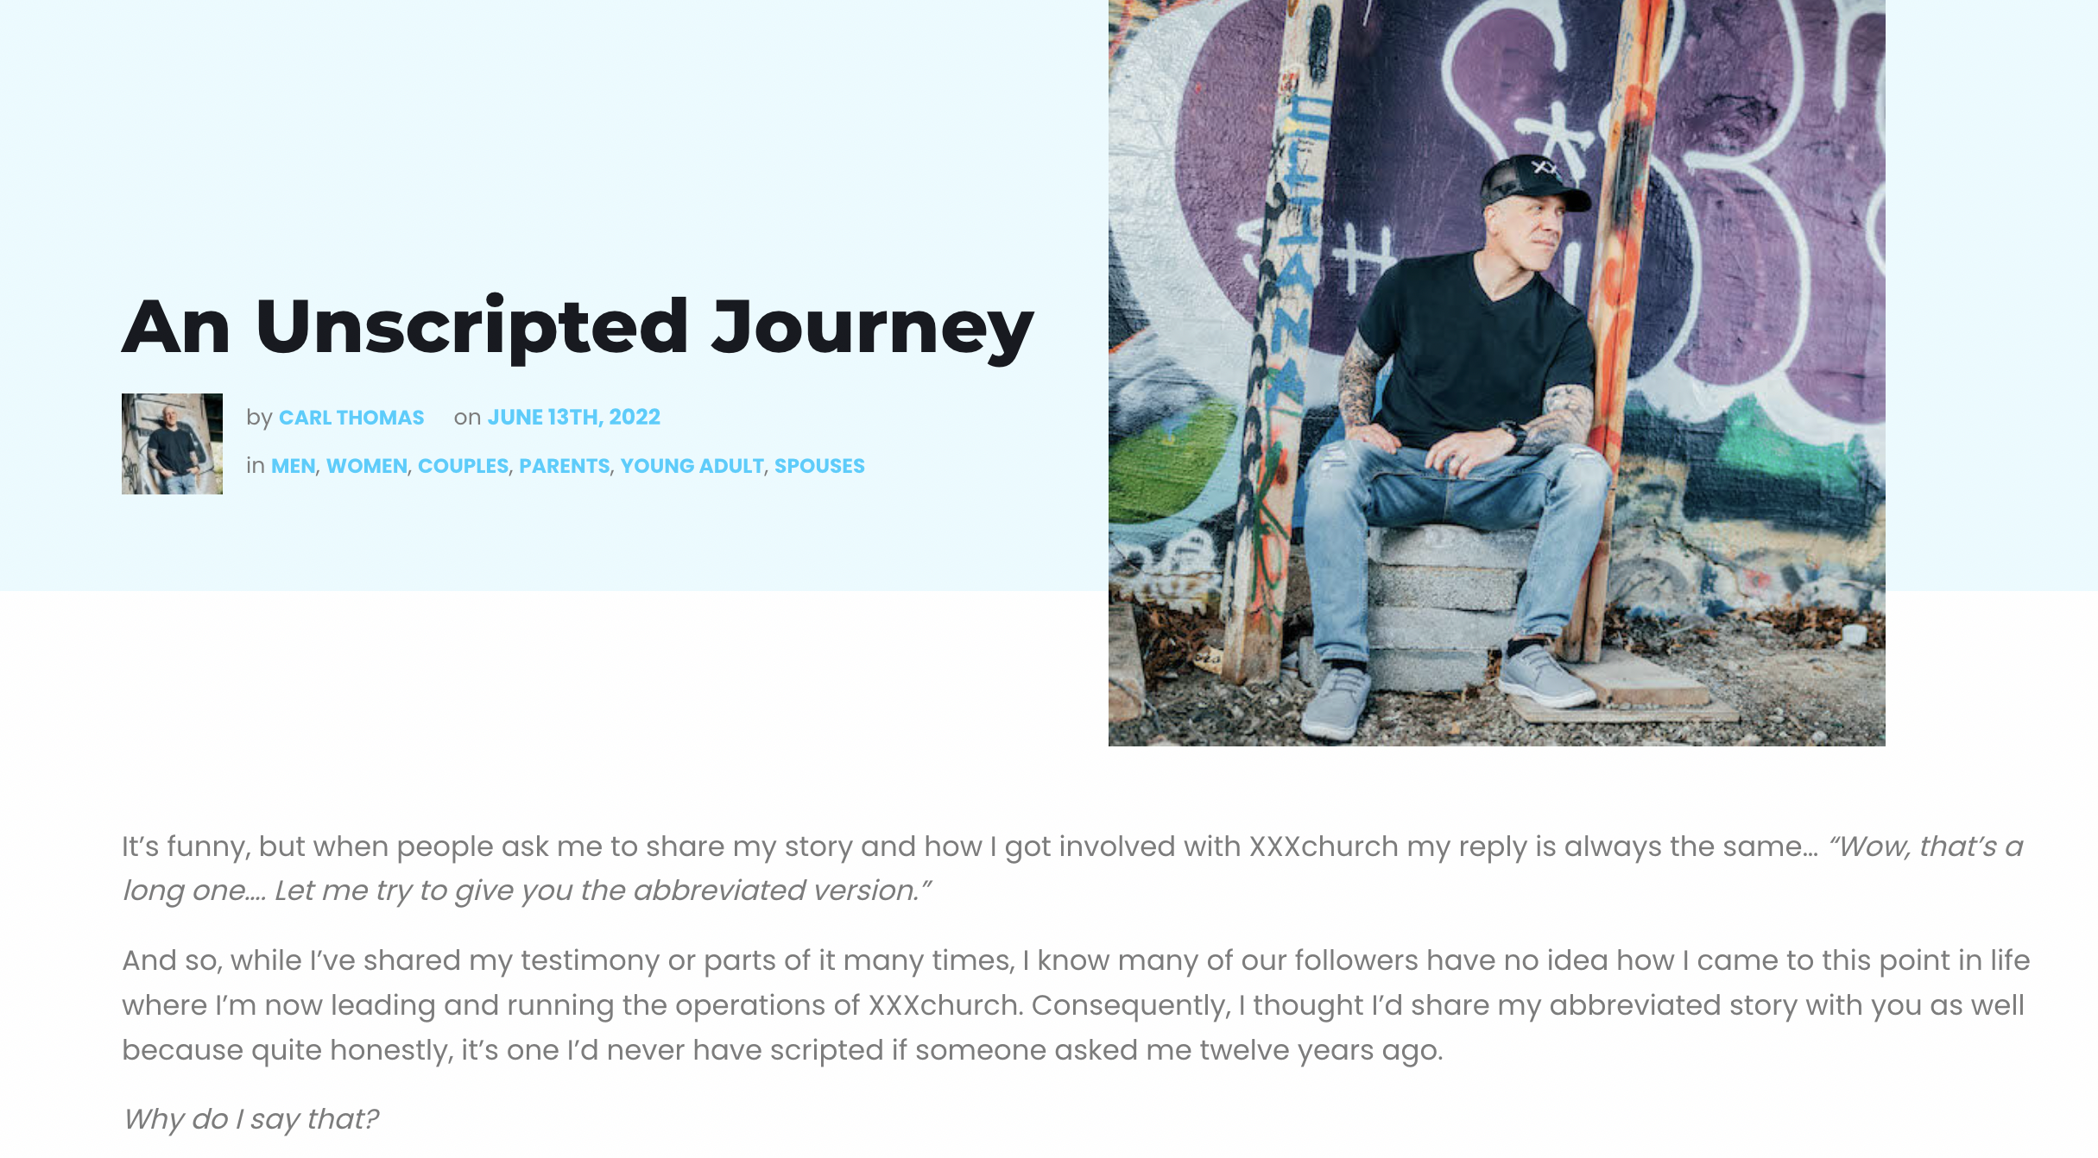Screen dimensions: 2098x1158
Task: Open the Carl Thomas author link
Action: 351,418
